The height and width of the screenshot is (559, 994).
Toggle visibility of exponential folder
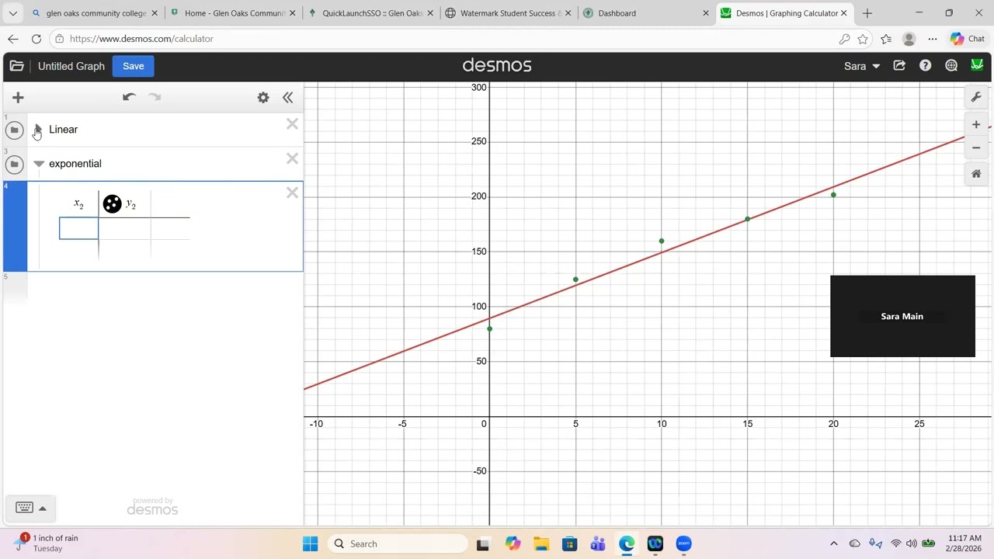click(14, 164)
